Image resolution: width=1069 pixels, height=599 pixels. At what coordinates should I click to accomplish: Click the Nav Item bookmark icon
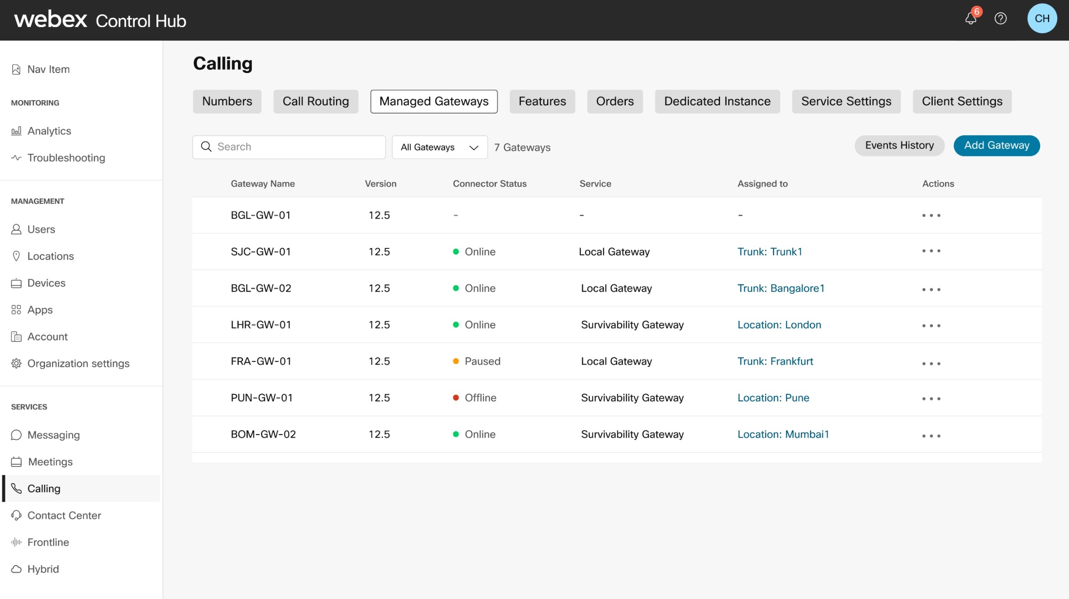[16, 69]
